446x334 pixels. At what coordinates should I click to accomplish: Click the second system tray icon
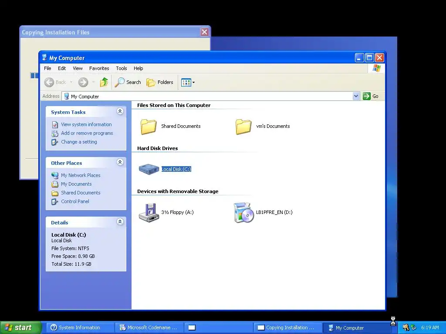click(413, 327)
